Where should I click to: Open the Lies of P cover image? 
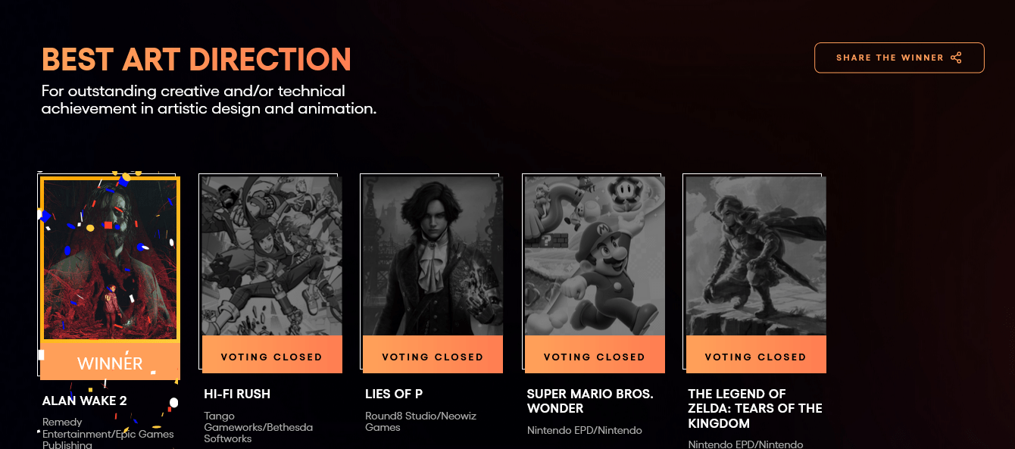pos(433,257)
